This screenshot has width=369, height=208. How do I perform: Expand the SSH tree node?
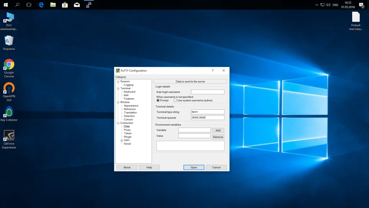pos(122,140)
